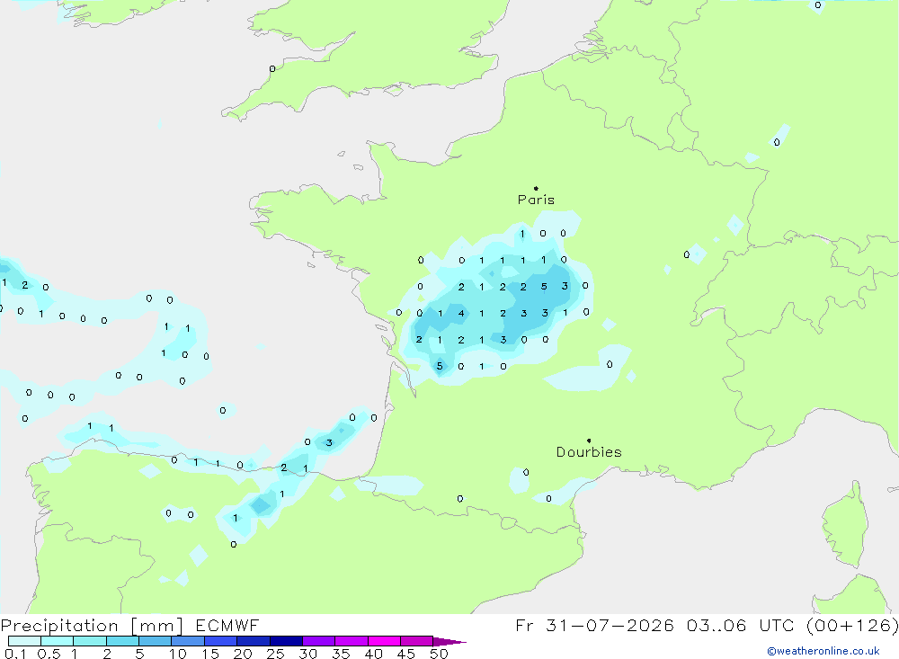The width and height of the screenshot is (899, 659).
Task: Click the Dourbies location dot marker
Action: coord(589,441)
